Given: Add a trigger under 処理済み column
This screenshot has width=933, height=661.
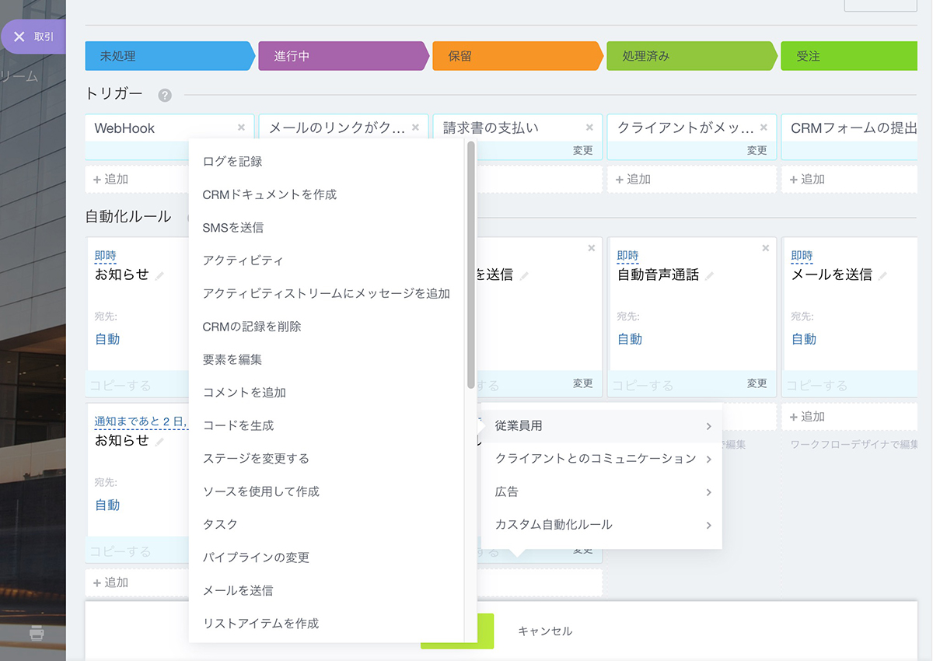Looking at the screenshot, I should [x=633, y=179].
